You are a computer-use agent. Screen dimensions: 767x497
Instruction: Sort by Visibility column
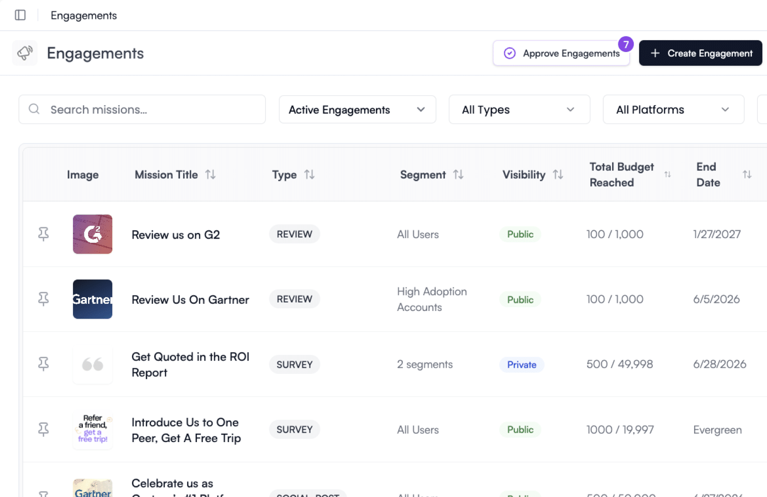[558, 175]
